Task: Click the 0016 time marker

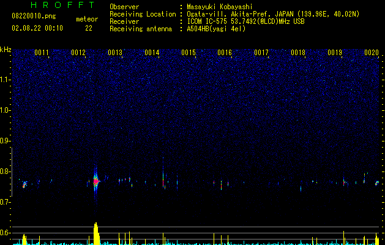Action: [225, 53]
